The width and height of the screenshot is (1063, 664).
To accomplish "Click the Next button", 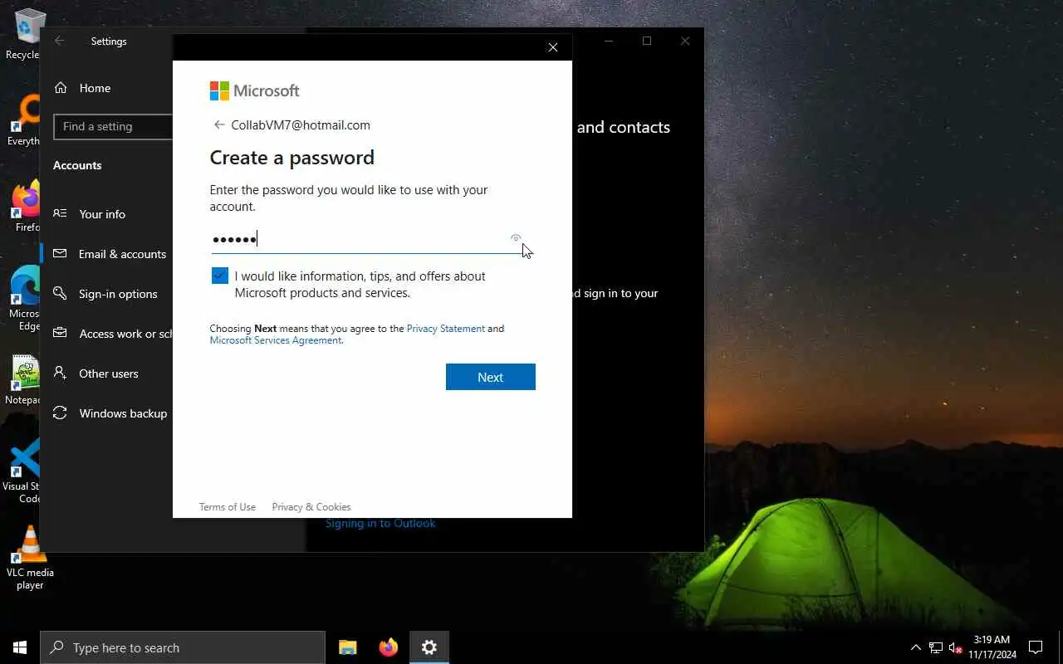I will [490, 377].
